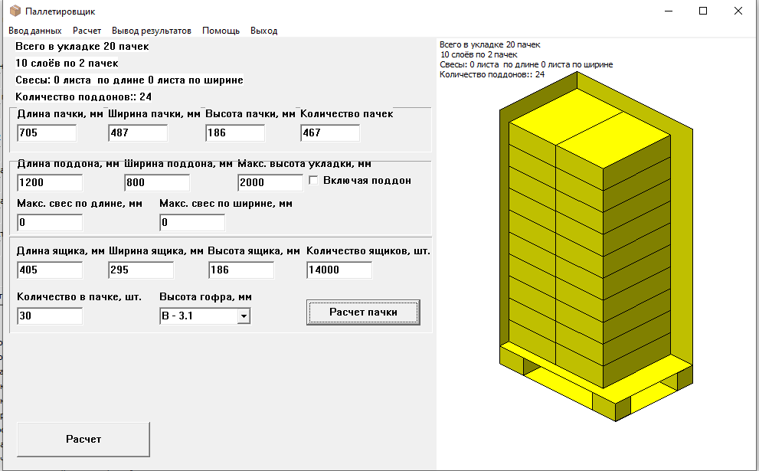Click small 'Количество поддонов:: 24' above drawing
This screenshot has height=471, width=759.
coord(492,74)
